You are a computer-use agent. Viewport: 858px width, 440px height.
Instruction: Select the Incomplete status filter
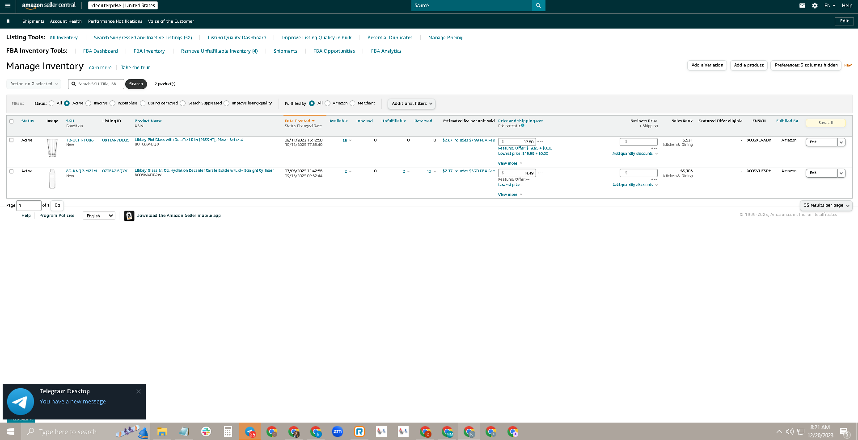tap(113, 104)
